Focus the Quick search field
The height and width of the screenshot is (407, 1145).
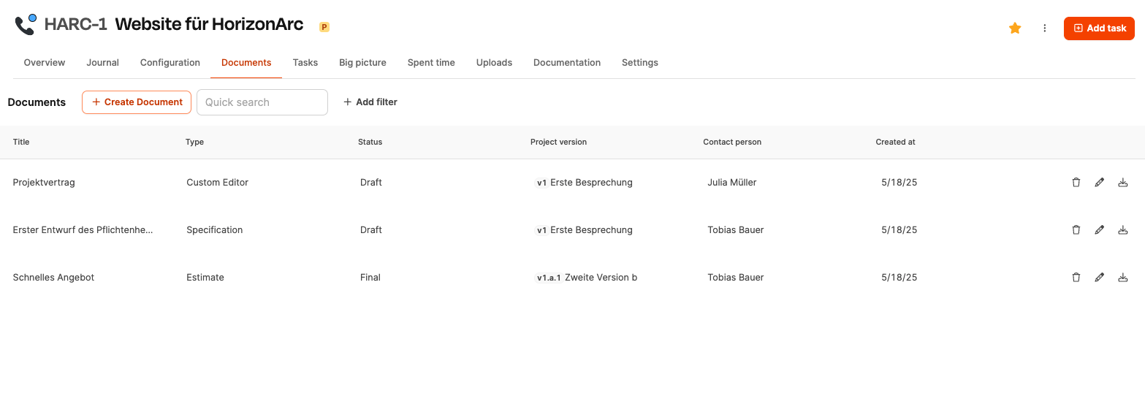pos(262,102)
